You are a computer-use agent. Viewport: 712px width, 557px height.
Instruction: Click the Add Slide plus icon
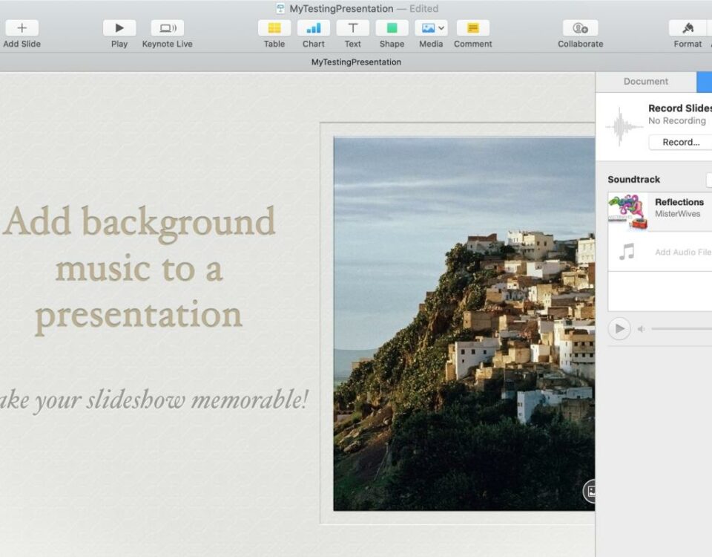[22, 28]
